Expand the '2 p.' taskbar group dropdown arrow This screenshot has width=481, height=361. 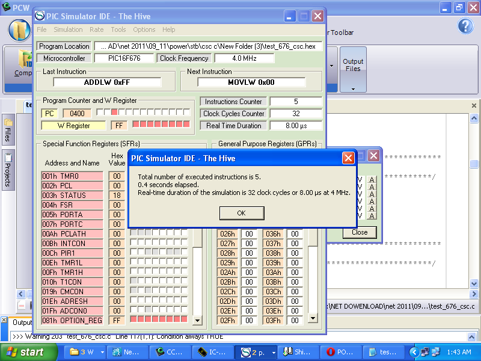[274, 353]
